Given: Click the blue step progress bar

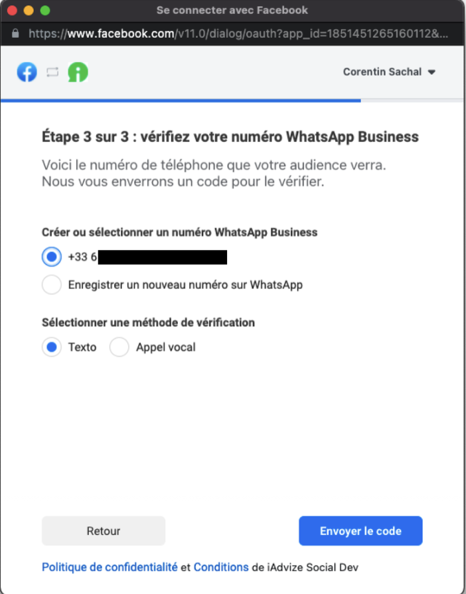Looking at the screenshot, I should [181, 101].
